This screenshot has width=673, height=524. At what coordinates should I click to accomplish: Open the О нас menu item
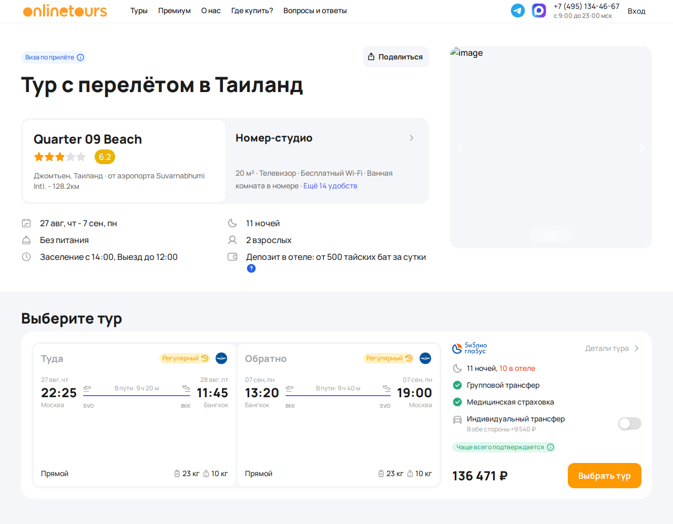pos(211,11)
